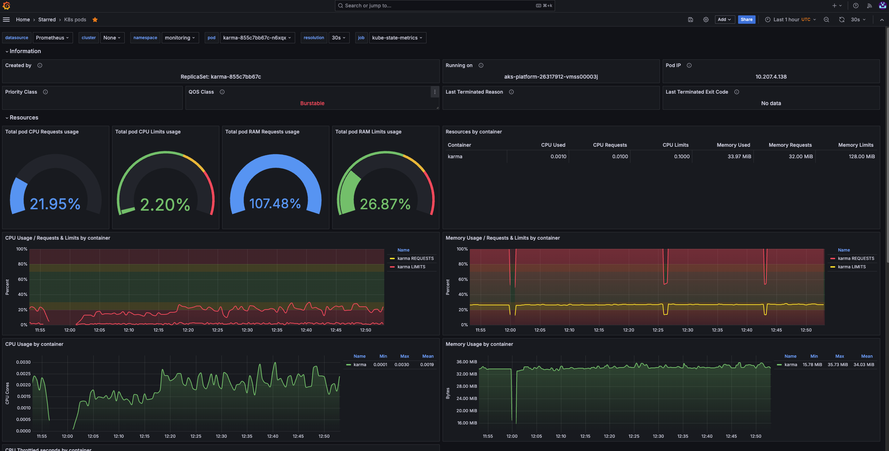Open the news RSS feed icon
This screenshot has height=451, width=889.
(x=869, y=6)
